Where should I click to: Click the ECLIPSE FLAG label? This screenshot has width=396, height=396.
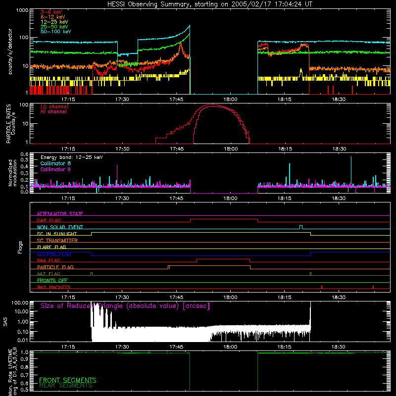[54, 254]
